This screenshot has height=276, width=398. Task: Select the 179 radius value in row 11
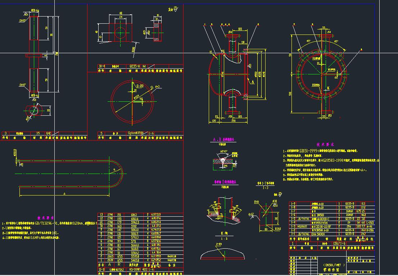coord(119,222)
